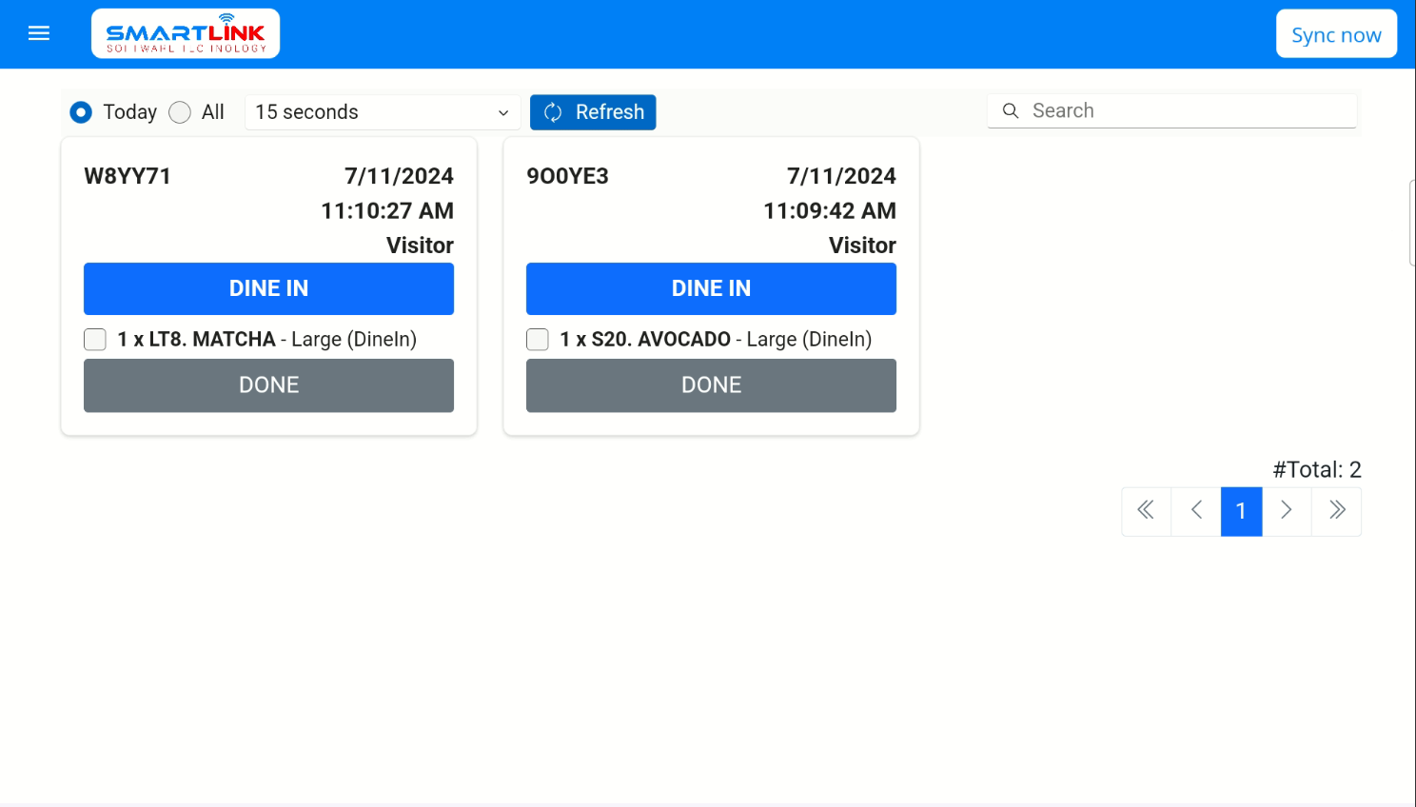Check the S20. AVOCADO item checkbox
Image resolution: width=1416 pixels, height=807 pixels.
pos(538,340)
